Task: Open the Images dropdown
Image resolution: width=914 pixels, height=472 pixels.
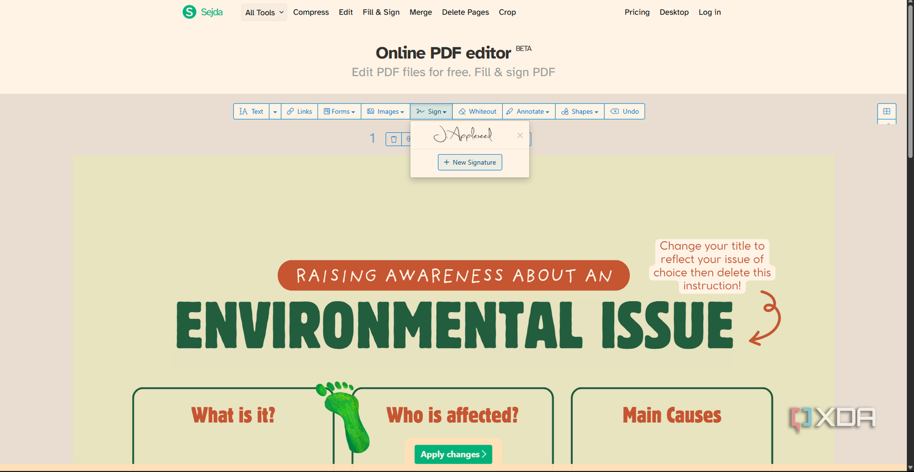Action: (x=386, y=111)
